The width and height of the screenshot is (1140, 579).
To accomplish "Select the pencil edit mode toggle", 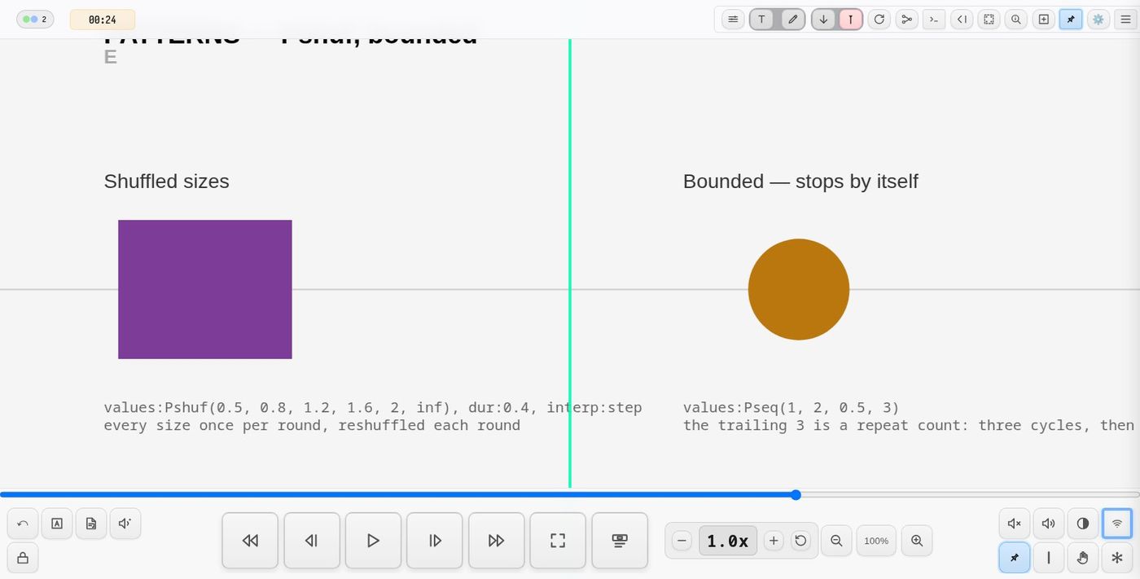I will click(x=793, y=20).
